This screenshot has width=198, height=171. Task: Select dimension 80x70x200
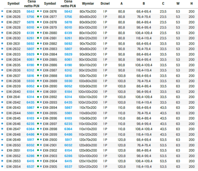click(x=88, y=12)
